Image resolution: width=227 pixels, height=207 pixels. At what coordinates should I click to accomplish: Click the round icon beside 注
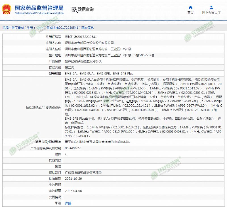56,203
